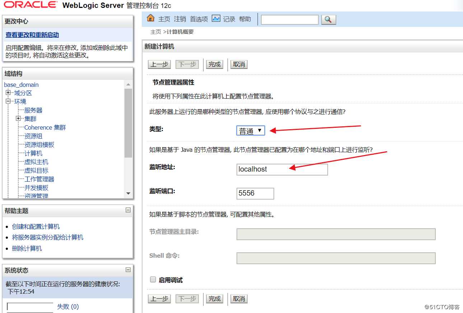Open 虚拟目标 in domain tree
The image size is (463, 313).
click(x=36, y=170)
